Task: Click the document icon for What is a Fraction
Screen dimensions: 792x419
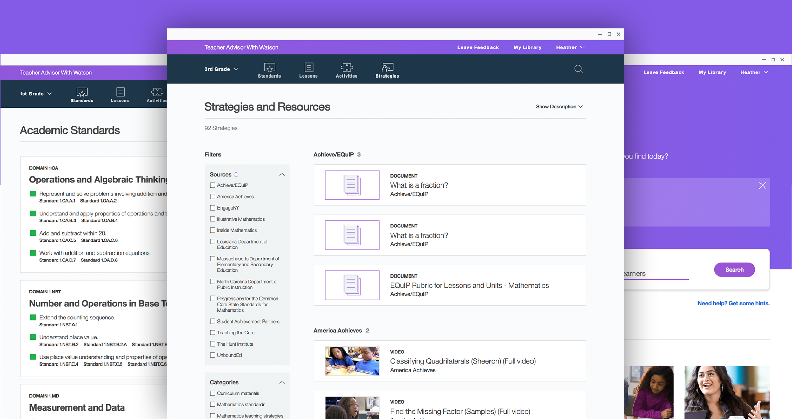Action: pos(352,184)
